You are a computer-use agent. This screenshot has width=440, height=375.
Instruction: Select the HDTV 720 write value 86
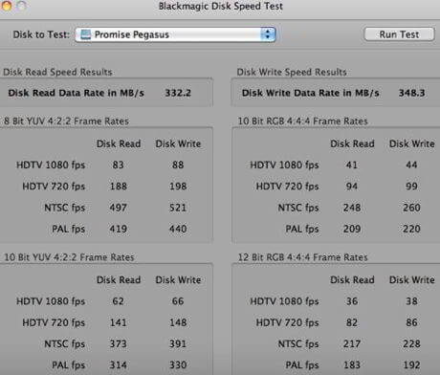click(x=411, y=322)
